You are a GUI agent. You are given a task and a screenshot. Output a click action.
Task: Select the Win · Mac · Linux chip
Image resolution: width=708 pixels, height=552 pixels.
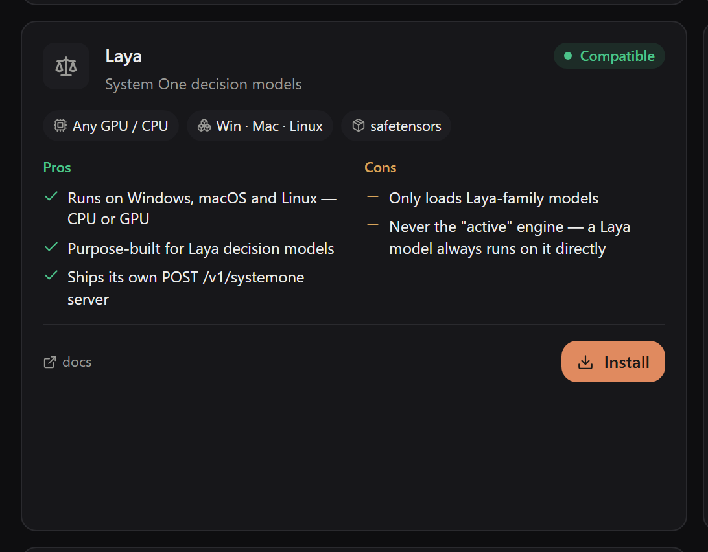coord(260,126)
